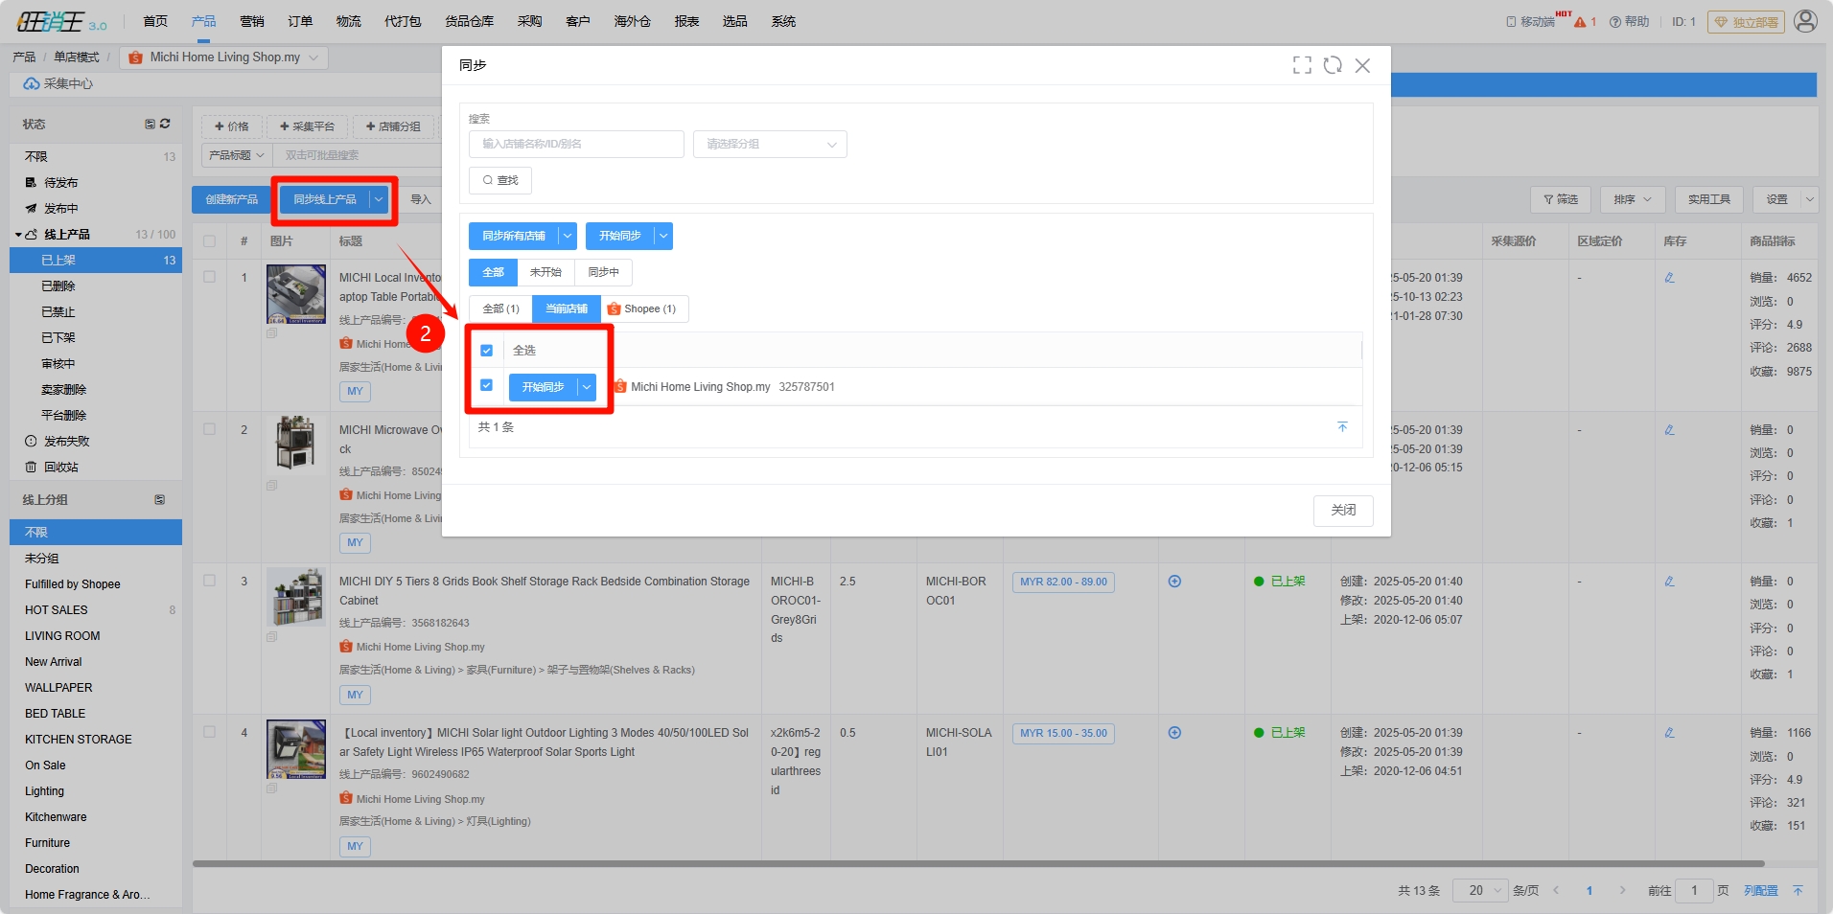Open the 请选择分组 group dropdown
Image resolution: width=1833 pixels, height=914 pixels.
[770, 145]
